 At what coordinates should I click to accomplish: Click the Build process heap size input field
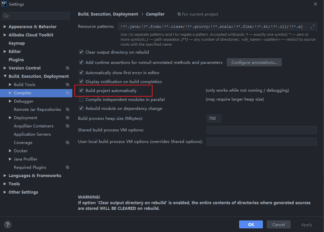[214, 118]
